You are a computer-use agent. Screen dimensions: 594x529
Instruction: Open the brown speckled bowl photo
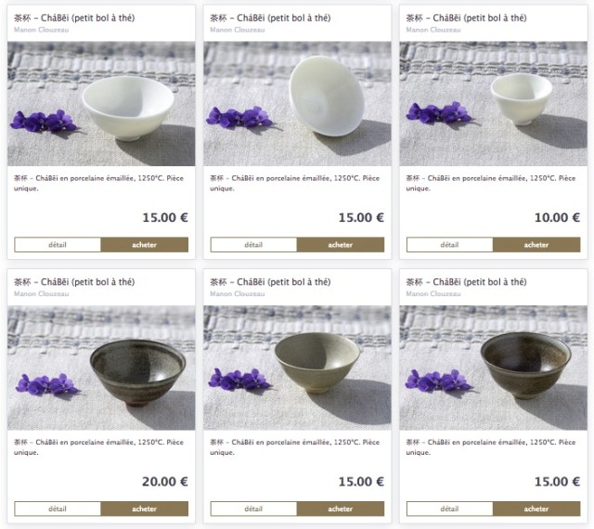pyautogui.click(x=493, y=368)
